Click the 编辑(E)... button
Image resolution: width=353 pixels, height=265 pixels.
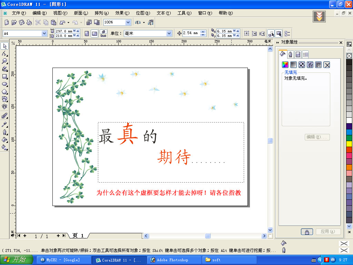[x=317, y=137]
